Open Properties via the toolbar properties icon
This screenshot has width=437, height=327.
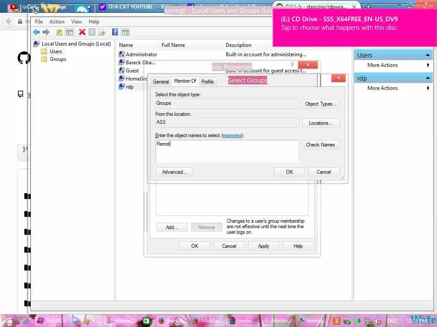click(x=92, y=32)
